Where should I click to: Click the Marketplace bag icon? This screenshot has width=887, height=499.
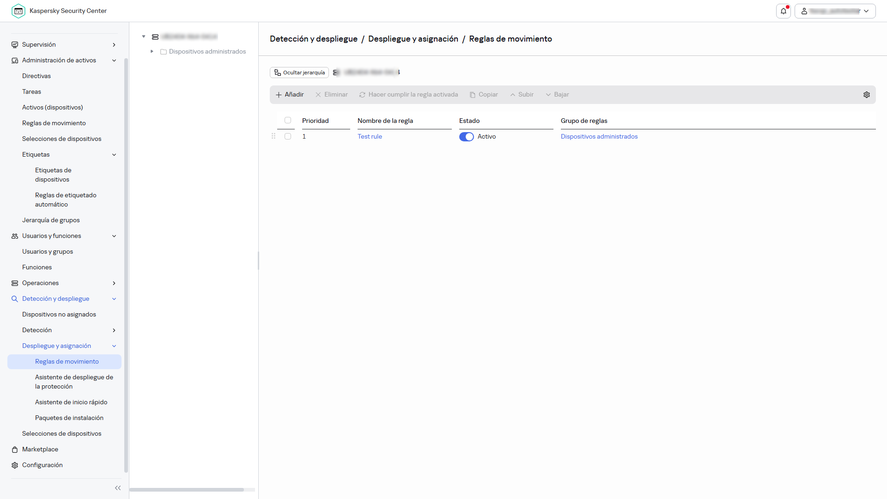pos(15,450)
